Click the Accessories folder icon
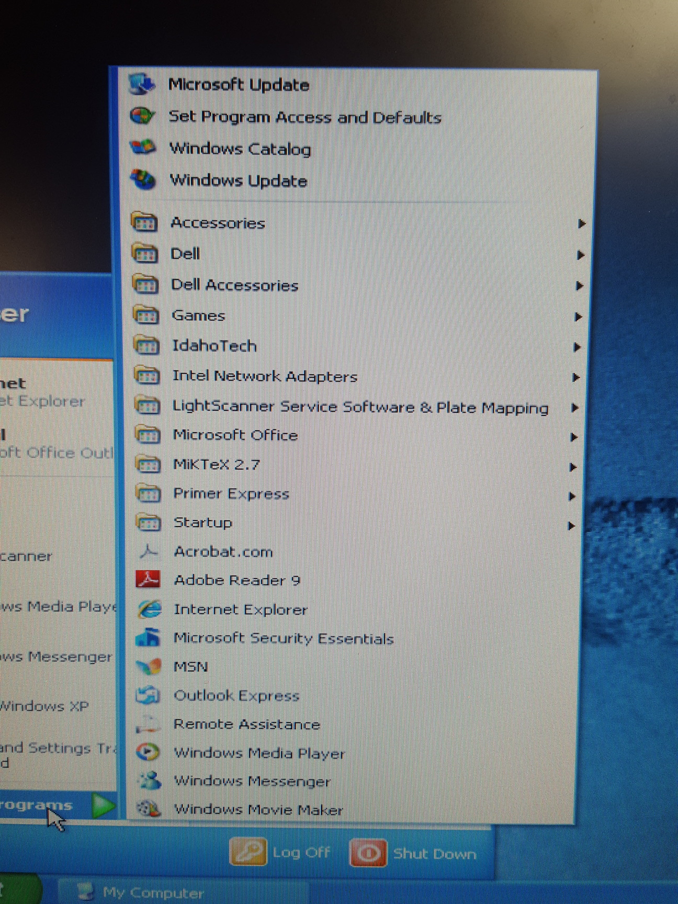This screenshot has width=678, height=904. pos(144,223)
